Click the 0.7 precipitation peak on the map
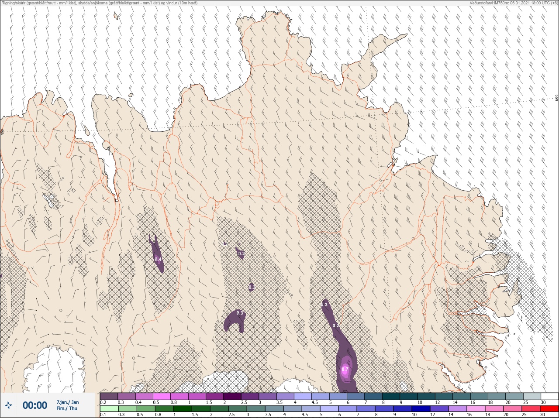 point(345,369)
